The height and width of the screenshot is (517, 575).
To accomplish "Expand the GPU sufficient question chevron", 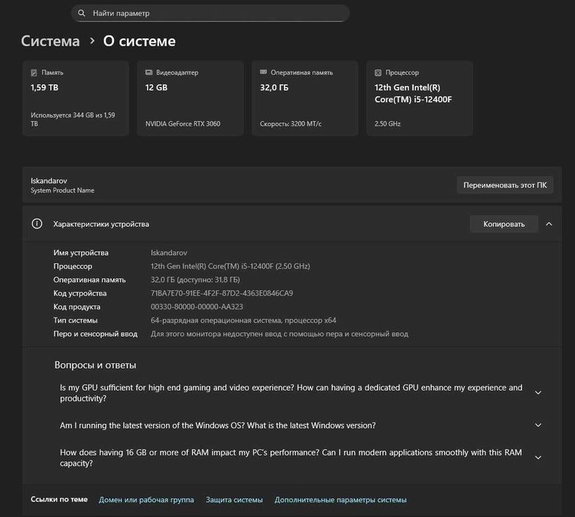I will coord(538,393).
